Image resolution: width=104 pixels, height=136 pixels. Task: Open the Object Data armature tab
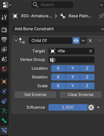coord(4,111)
